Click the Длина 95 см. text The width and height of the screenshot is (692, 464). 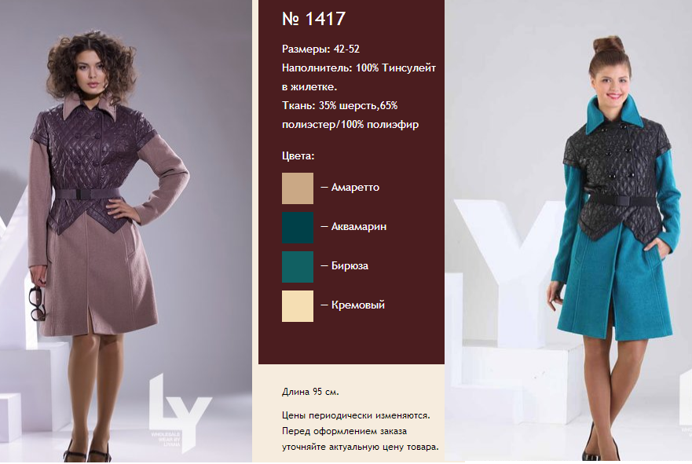click(x=311, y=392)
